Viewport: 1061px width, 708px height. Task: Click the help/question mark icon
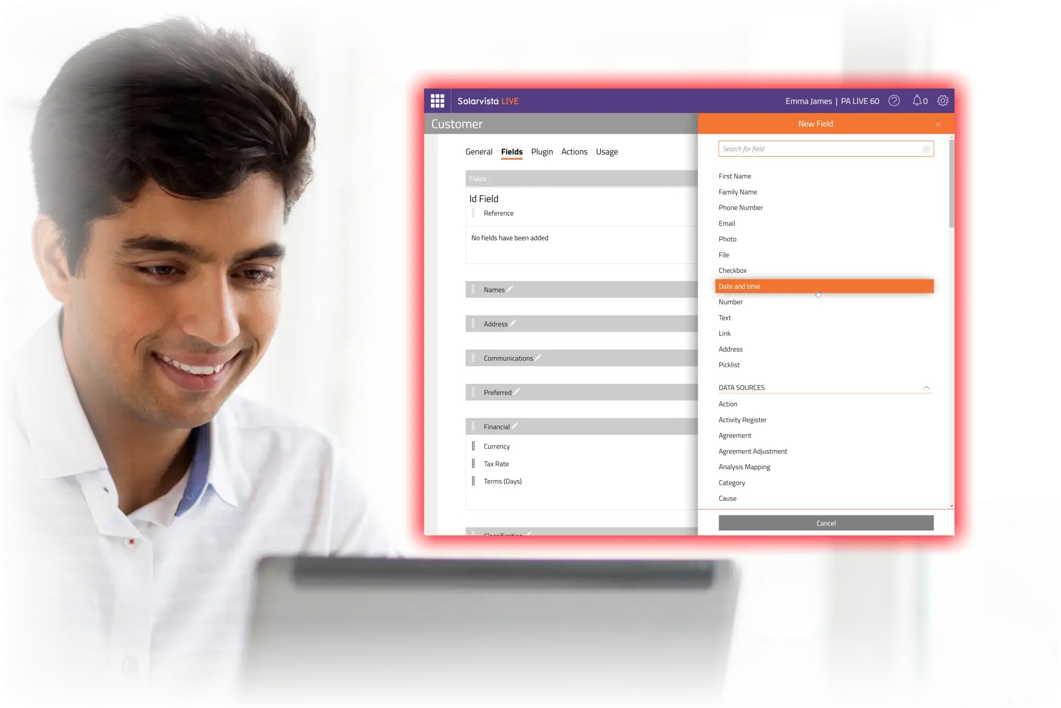pos(894,100)
